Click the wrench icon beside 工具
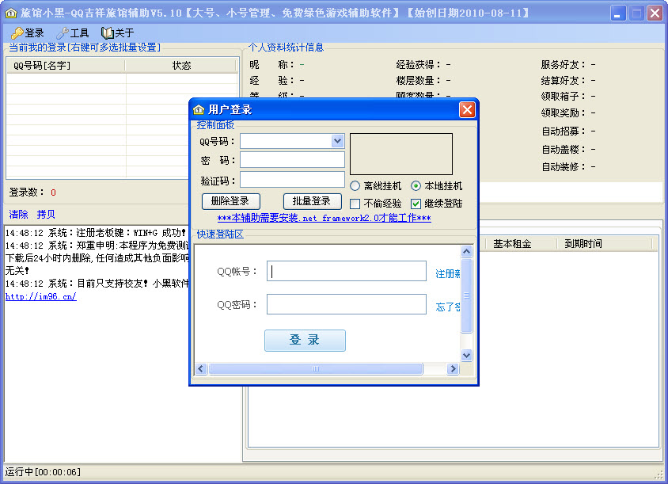The width and height of the screenshot is (668, 484). (63, 32)
